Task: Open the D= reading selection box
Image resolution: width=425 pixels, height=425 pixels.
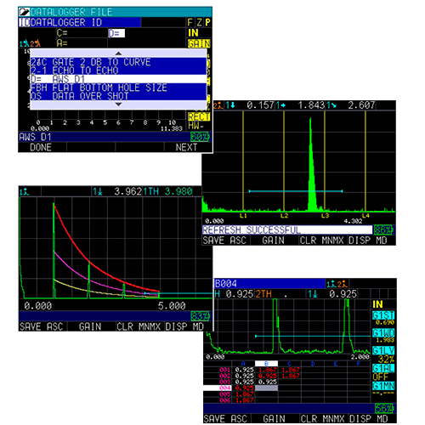Action: click(116, 33)
